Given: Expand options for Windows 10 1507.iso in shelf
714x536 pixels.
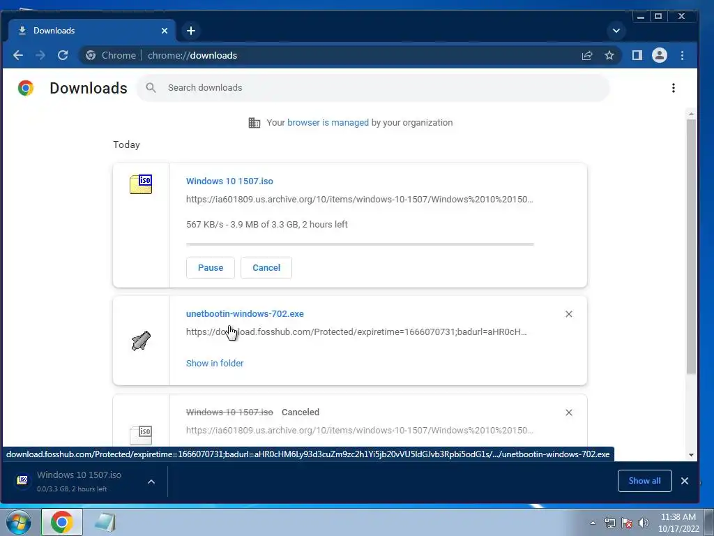Looking at the screenshot, I should (151, 482).
